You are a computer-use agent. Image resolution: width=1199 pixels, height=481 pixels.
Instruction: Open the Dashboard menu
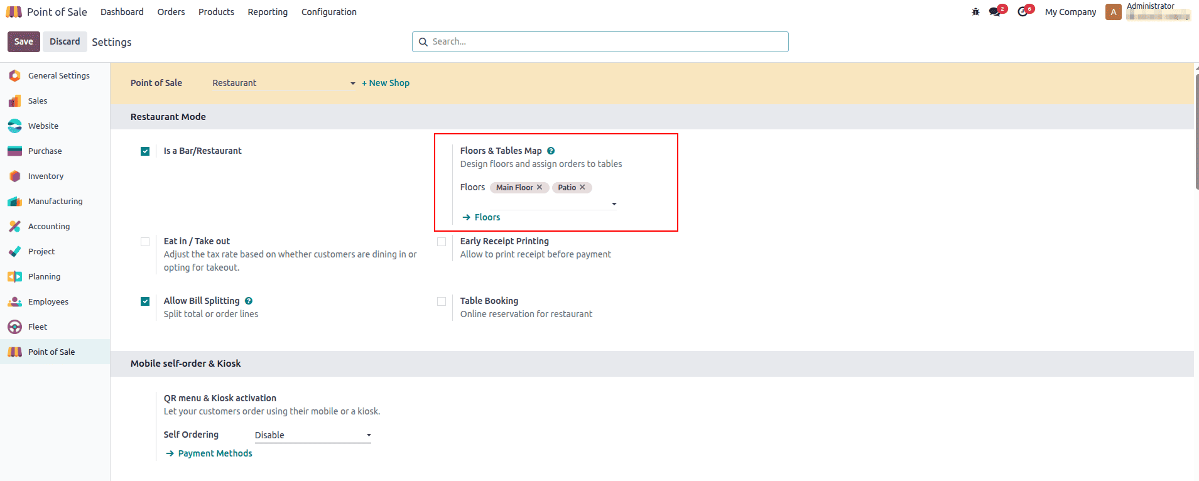pos(122,12)
